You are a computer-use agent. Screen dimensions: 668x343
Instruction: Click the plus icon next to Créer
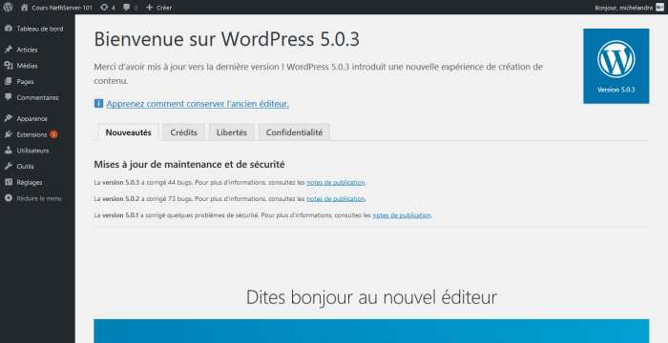click(x=149, y=8)
